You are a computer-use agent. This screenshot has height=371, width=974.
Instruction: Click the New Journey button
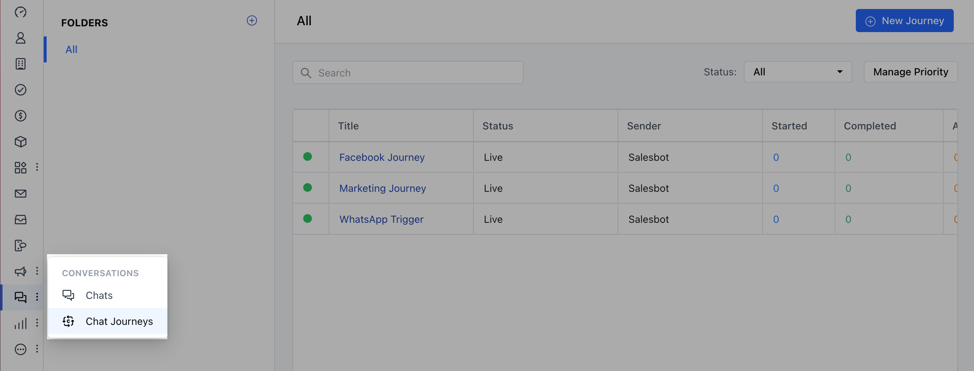(904, 21)
